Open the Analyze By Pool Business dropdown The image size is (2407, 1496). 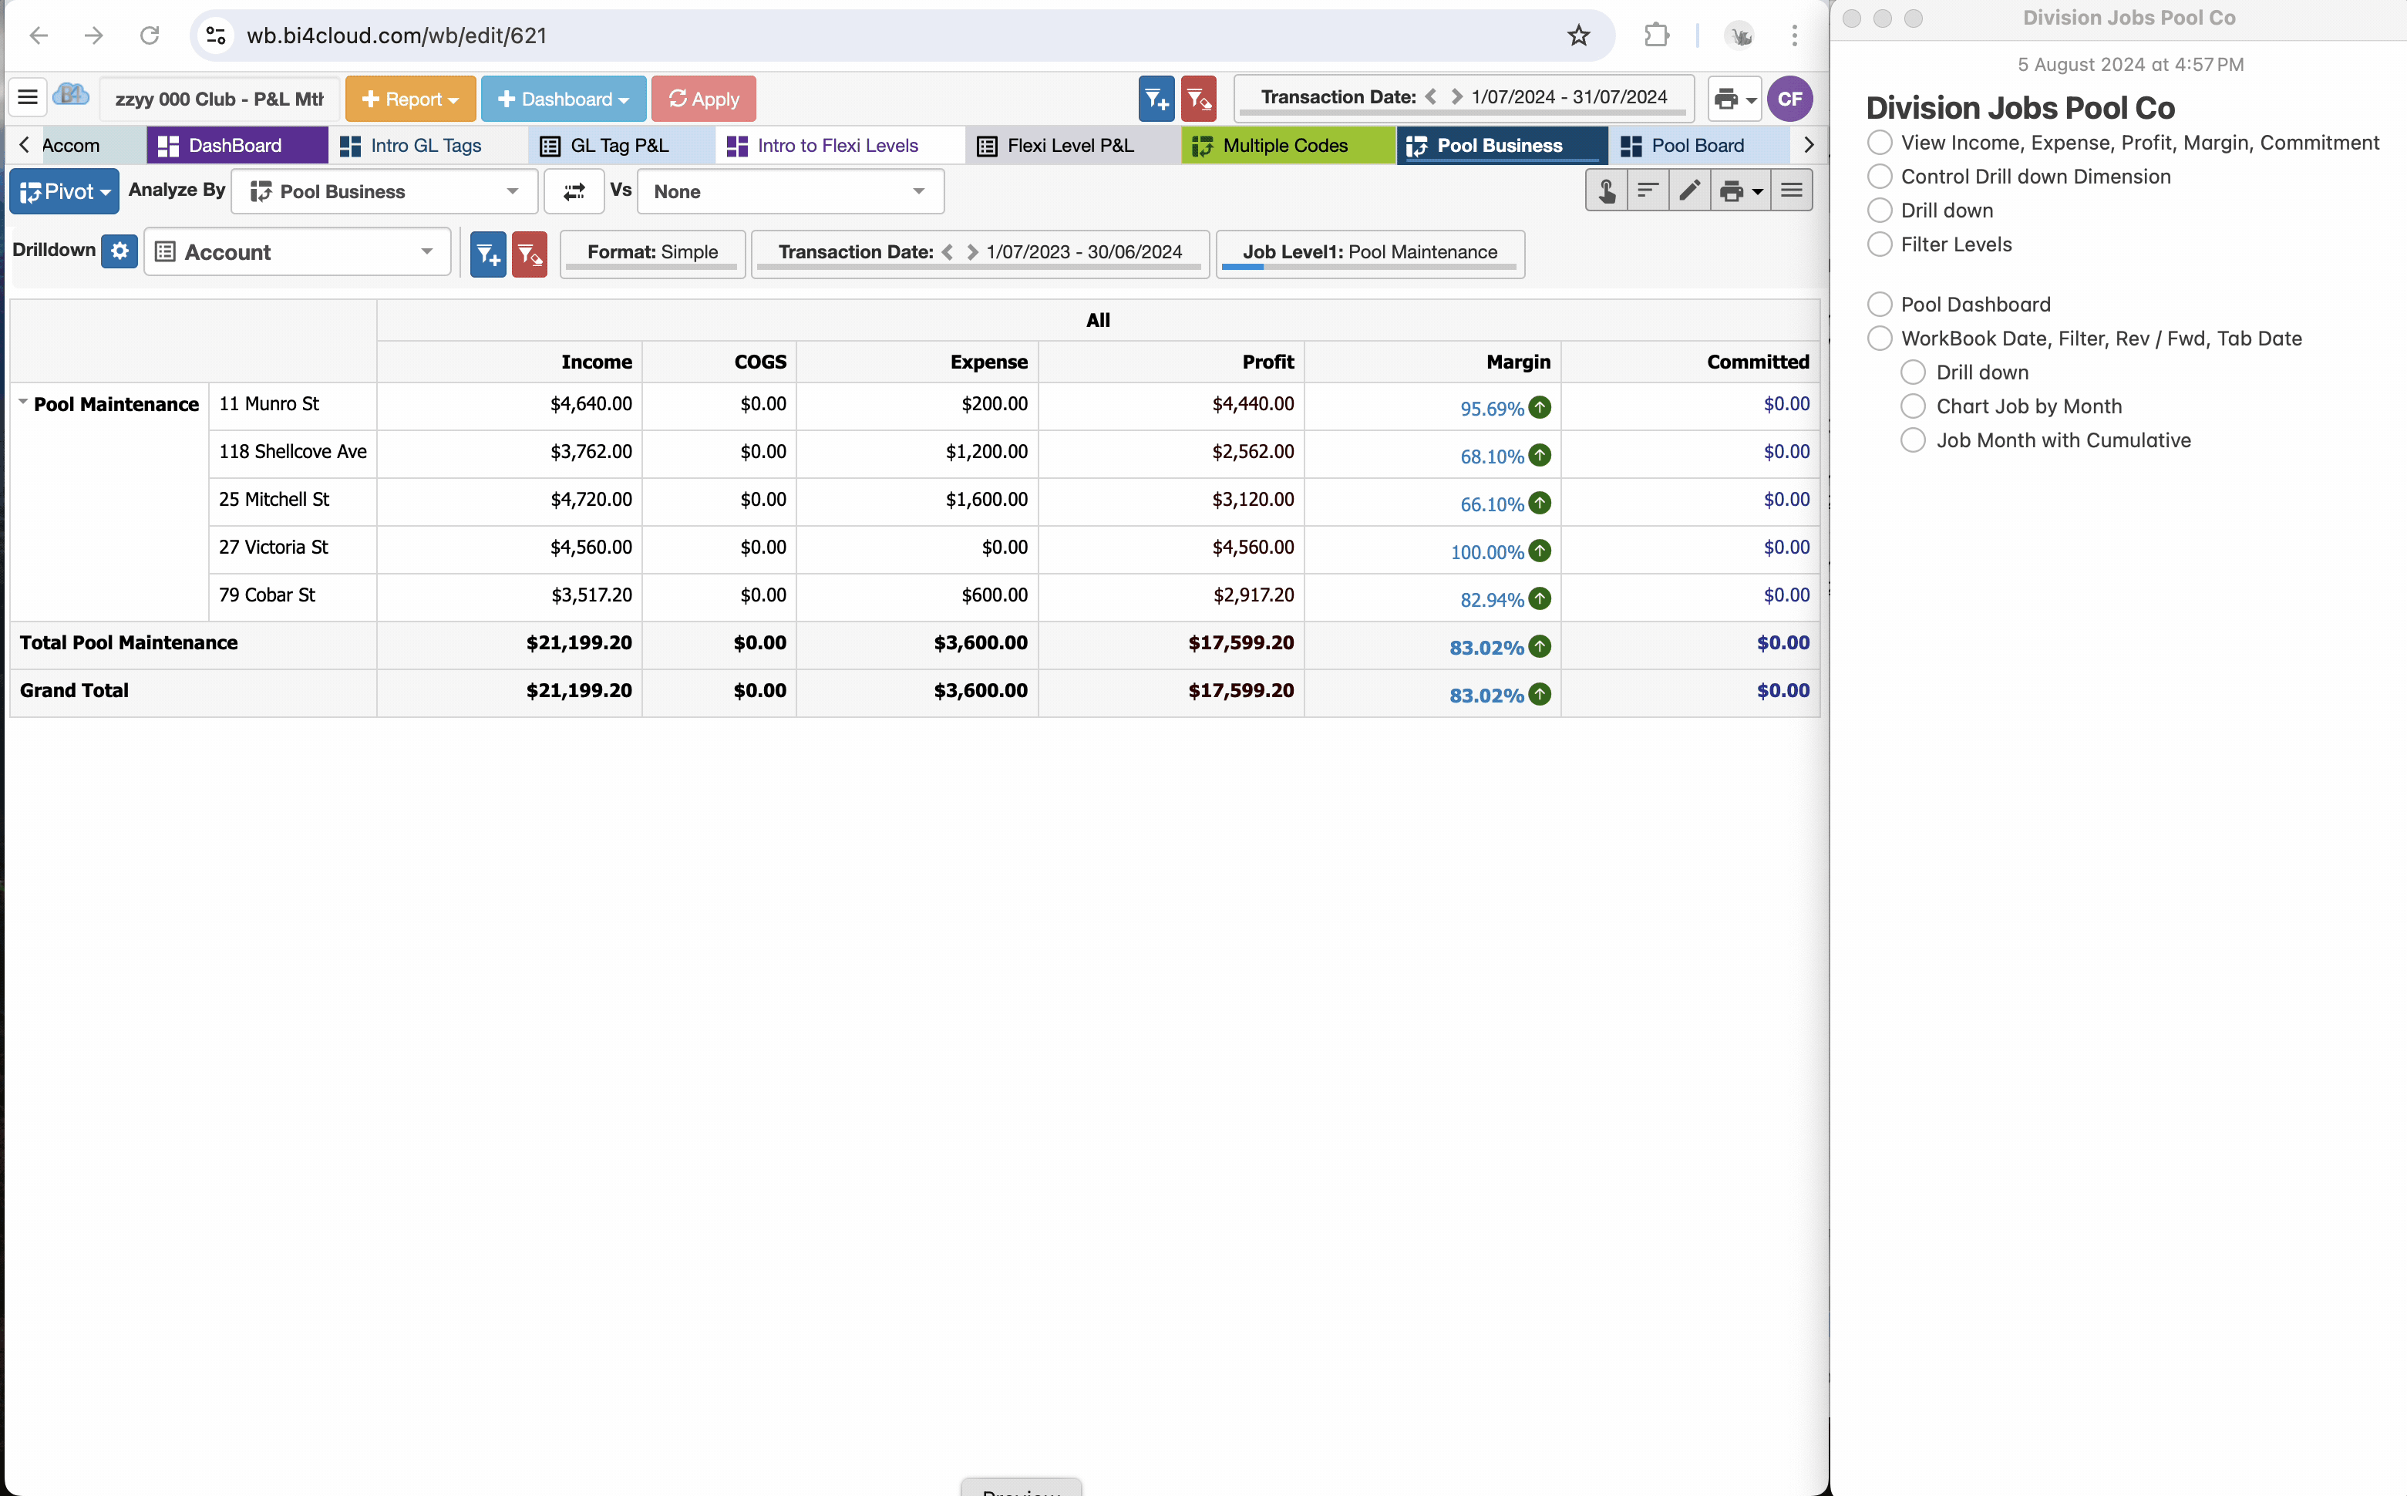[x=385, y=191]
